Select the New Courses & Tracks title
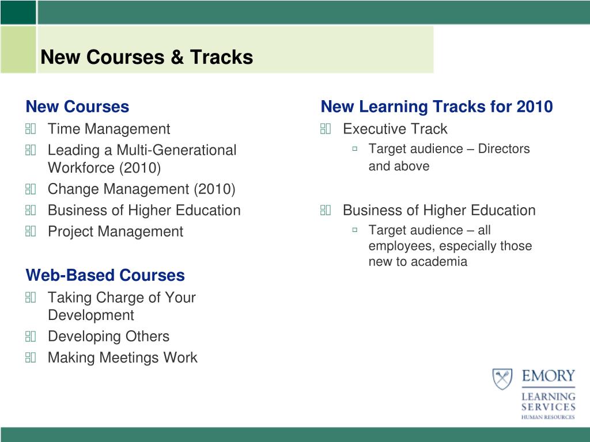Viewport: 590px width, 442px height. (147, 57)
